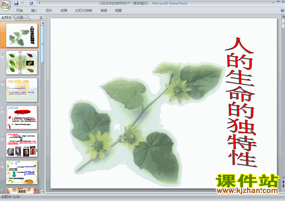Minimize the PowerPoint window
This screenshot has height=201, width=285.
(x=273, y=2)
